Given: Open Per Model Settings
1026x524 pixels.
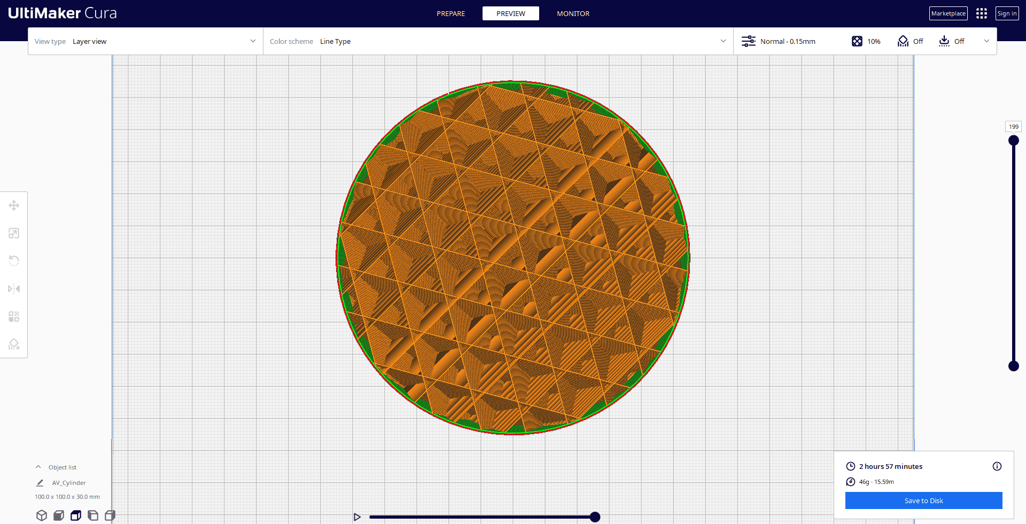Looking at the screenshot, I should pos(14,316).
